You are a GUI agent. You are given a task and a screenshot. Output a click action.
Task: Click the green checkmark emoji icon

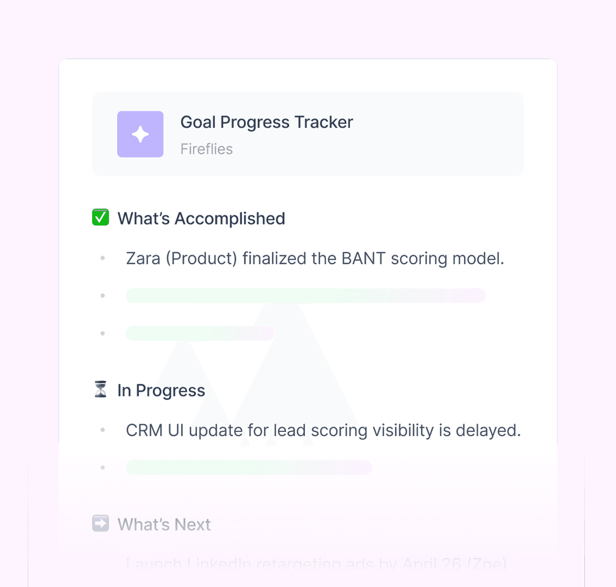101,217
